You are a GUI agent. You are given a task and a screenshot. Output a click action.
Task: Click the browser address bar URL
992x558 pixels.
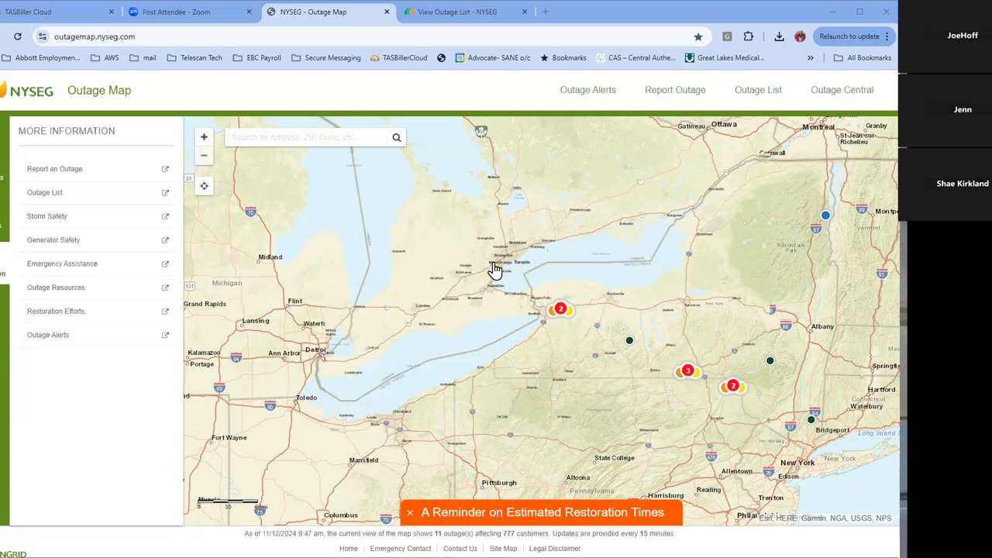click(95, 36)
